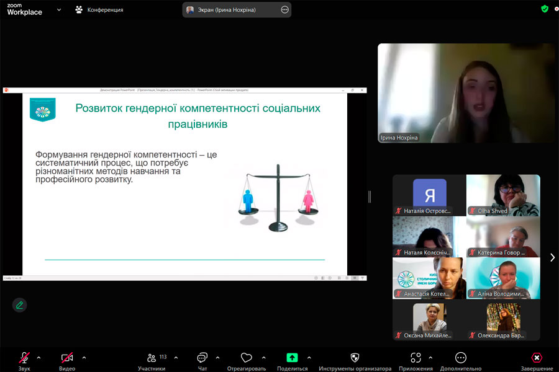Click the green annotation pencil icon

pyautogui.click(x=20, y=305)
